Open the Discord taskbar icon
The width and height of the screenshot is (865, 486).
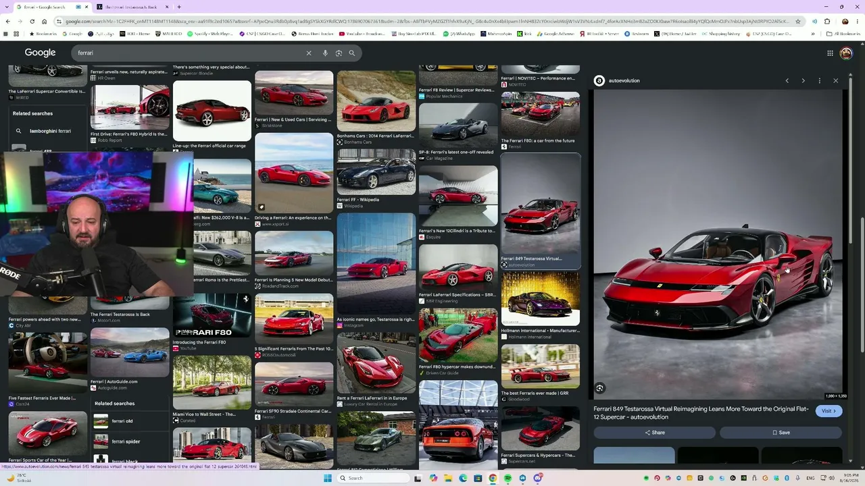538,478
